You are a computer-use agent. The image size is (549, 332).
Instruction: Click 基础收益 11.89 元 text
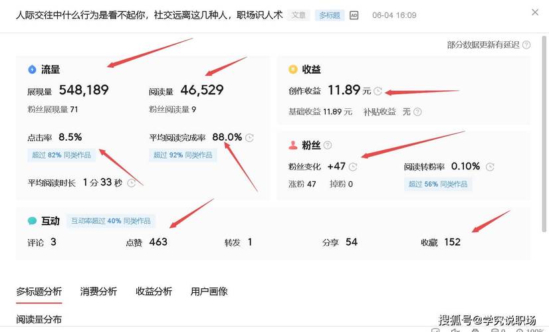[x=320, y=112]
